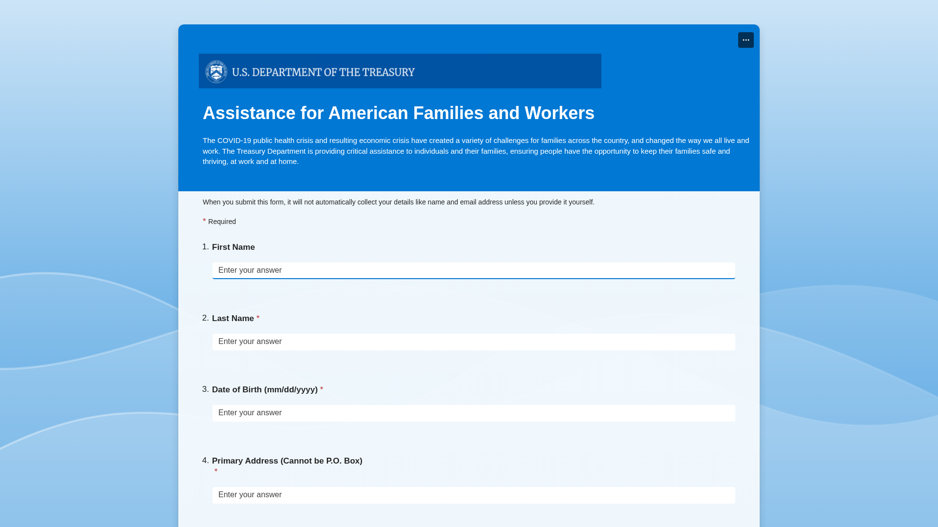Click question number 1 marker

[x=205, y=247]
